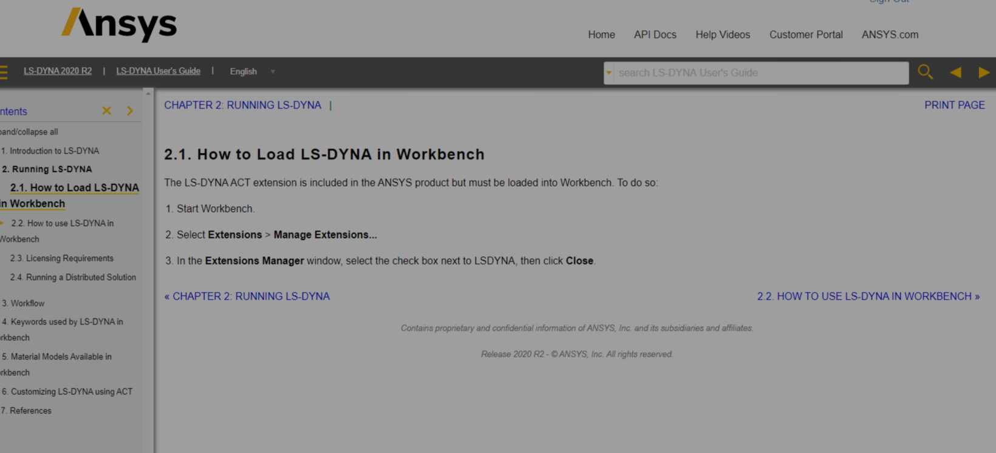Expand 2.2 How to use LS-DYNA
The width and height of the screenshot is (996, 453).
point(2,223)
